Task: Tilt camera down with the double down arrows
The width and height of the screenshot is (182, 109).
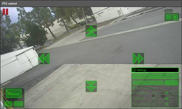Action: click(91, 86)
